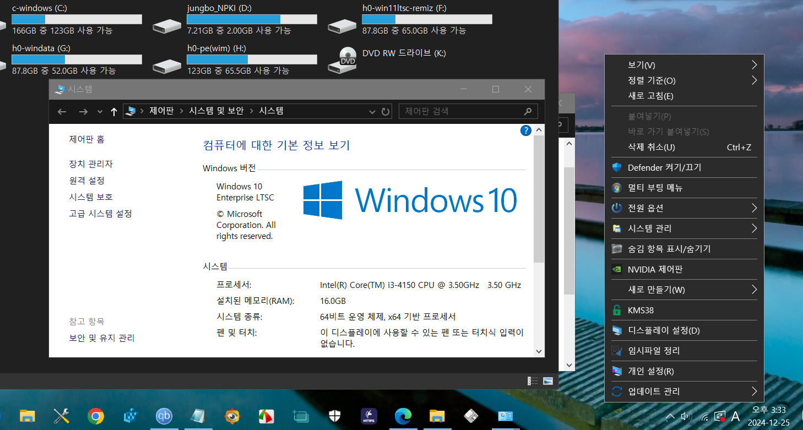This screenshot has height=430, width=803.
Task: Open the Wi-Fi network tray icon
Action: tap(704, 417)
